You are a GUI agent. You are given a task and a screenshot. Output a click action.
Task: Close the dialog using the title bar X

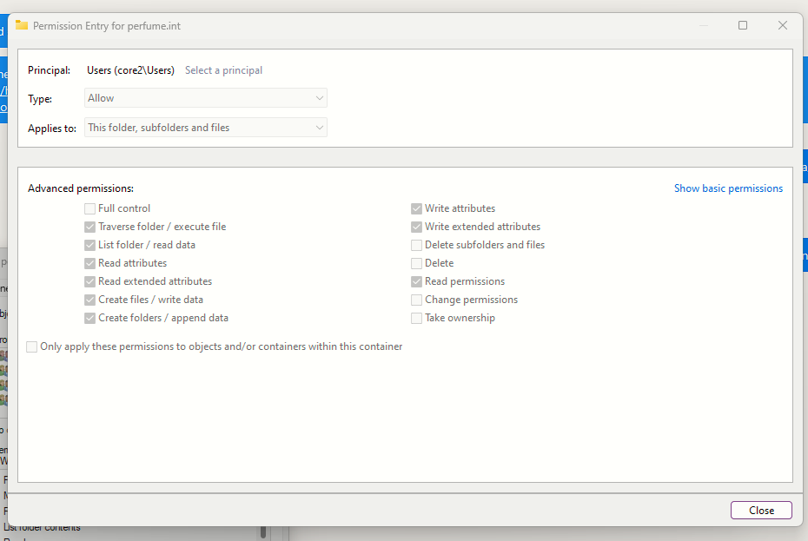(x=783, y=25)
